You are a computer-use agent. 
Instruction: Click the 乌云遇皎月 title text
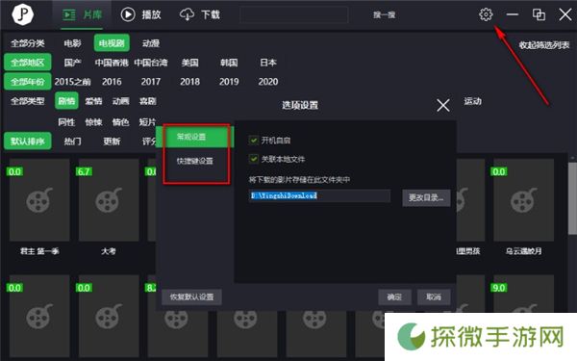click(x=523, y=251)
